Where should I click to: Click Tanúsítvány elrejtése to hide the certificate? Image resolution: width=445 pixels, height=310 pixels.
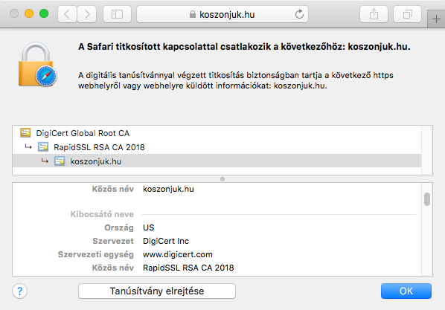point(157,291)
